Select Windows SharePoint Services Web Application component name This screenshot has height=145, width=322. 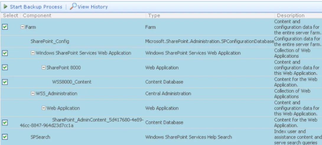83,53
